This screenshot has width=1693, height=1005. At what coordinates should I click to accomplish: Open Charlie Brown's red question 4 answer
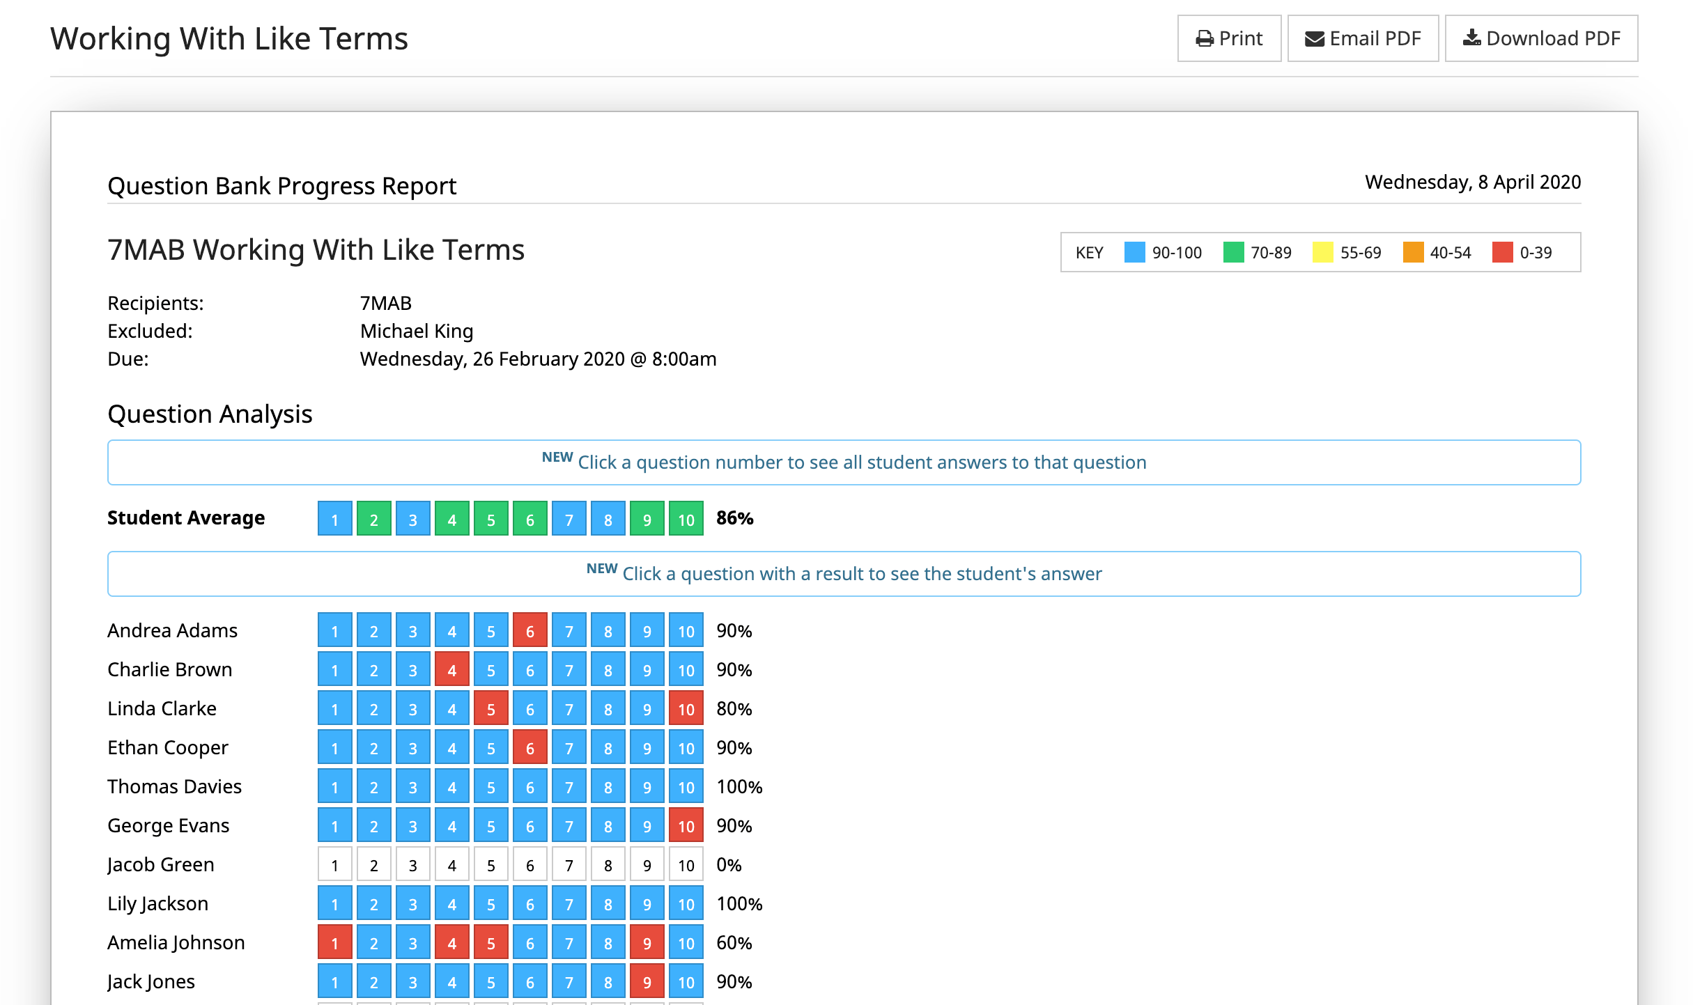[451, 669]
